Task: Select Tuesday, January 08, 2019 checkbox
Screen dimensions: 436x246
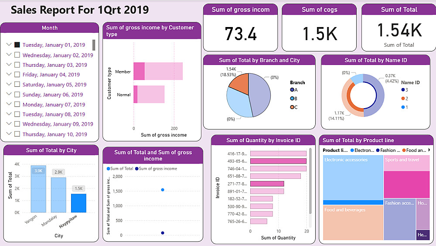Action: tap(17, 114)
